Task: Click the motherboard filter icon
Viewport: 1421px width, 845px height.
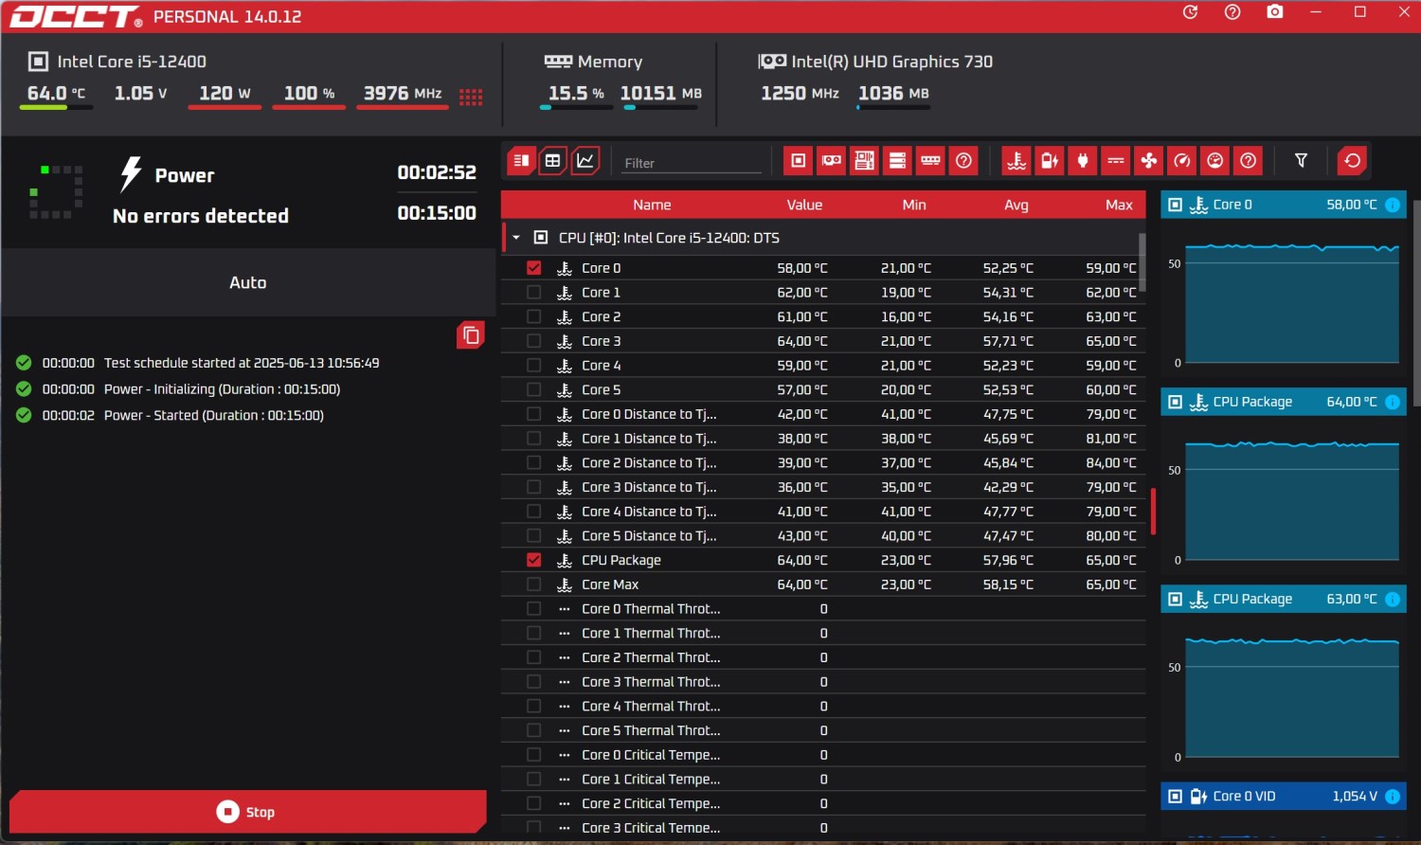Action: pyautogui.click(x=865, y=161)
